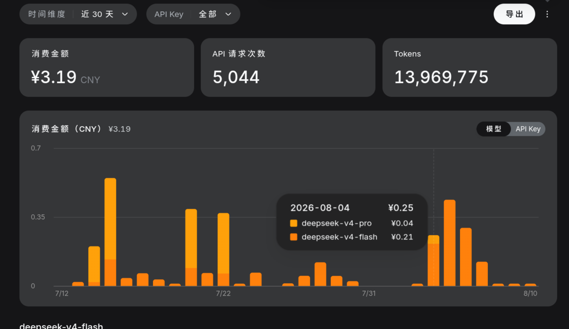Switch chart grouping to 模型

(x=493, y=129)
